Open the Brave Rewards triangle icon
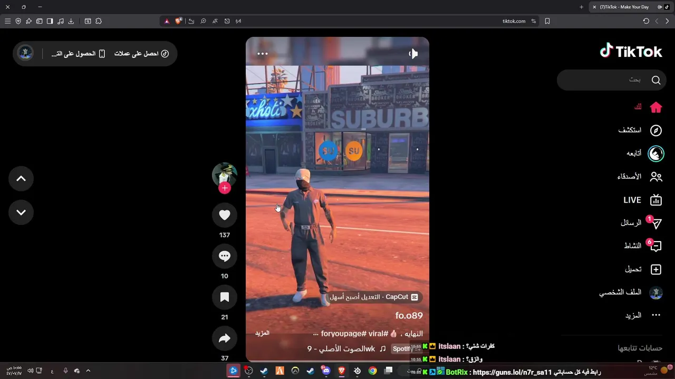The width and height of the screenshot is (675, 379). (167, 21)
